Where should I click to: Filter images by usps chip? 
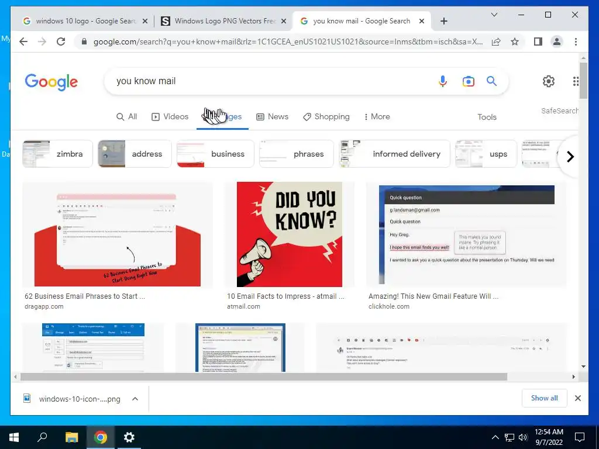coord(486,154)
